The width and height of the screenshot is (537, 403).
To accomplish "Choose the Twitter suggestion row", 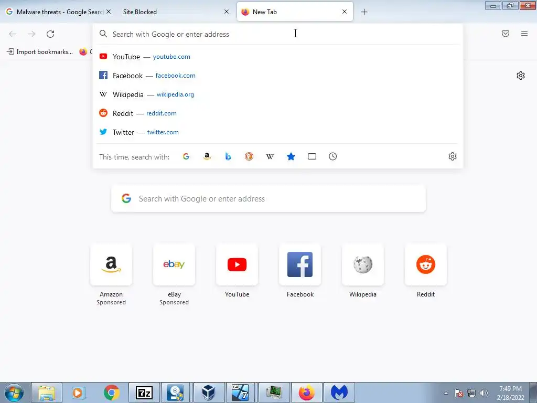I will pyautogui.click(x=278, y=132).
